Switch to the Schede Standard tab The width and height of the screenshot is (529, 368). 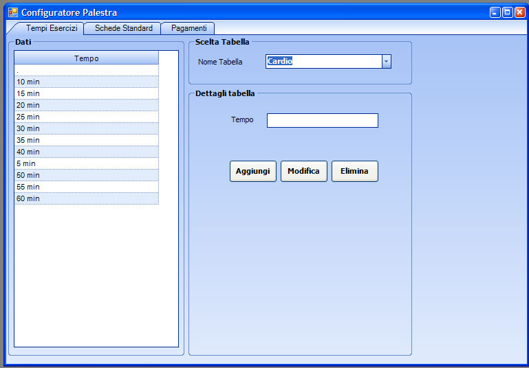point(123,28)
